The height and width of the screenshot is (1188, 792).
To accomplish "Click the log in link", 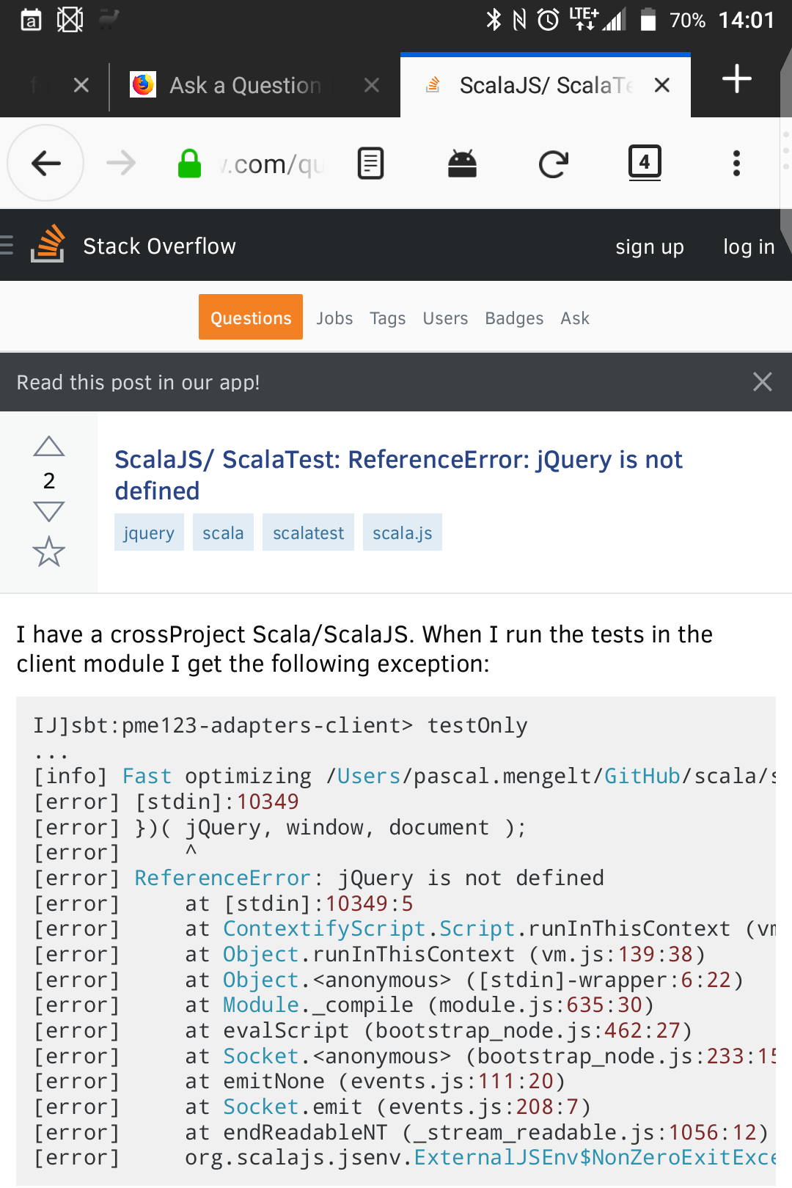I will (x=748, y=247).
